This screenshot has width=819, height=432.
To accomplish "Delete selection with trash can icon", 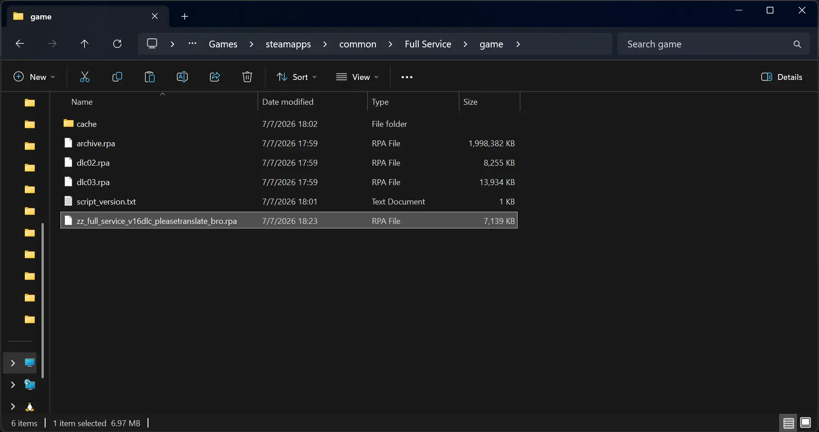I will pos(247,77).
